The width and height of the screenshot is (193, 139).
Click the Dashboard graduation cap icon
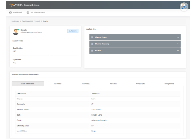click(11, 12)
